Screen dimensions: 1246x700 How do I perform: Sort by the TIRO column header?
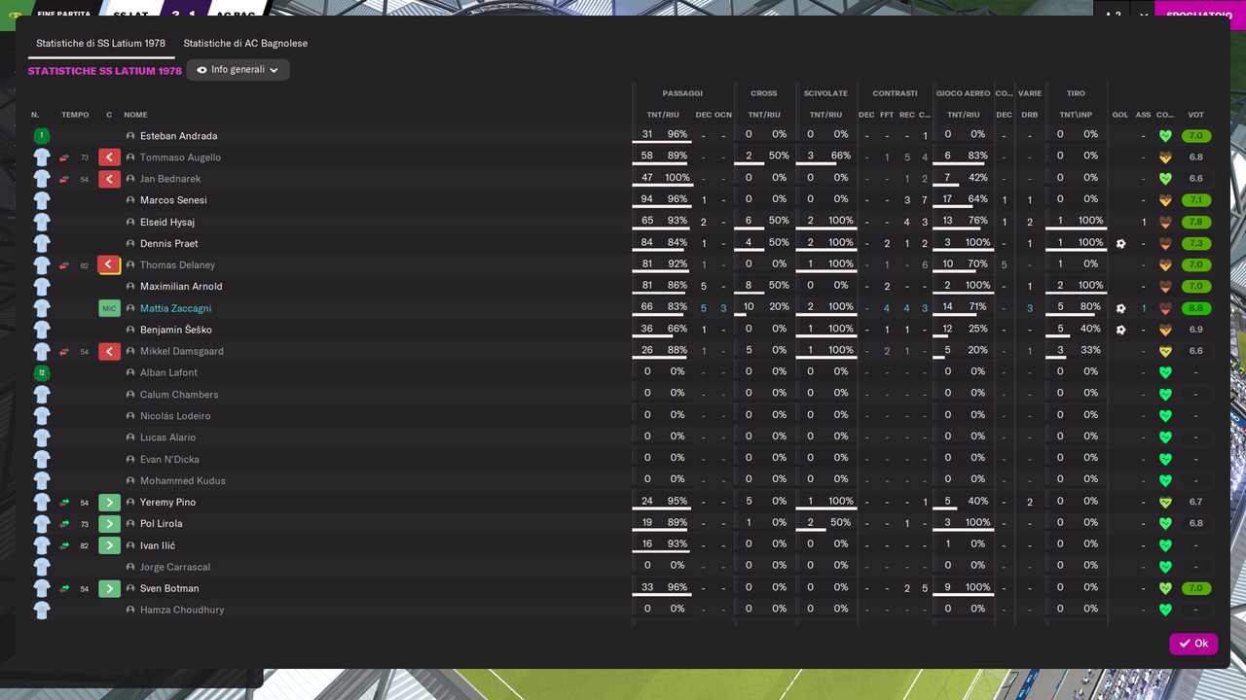point(1076,93)
